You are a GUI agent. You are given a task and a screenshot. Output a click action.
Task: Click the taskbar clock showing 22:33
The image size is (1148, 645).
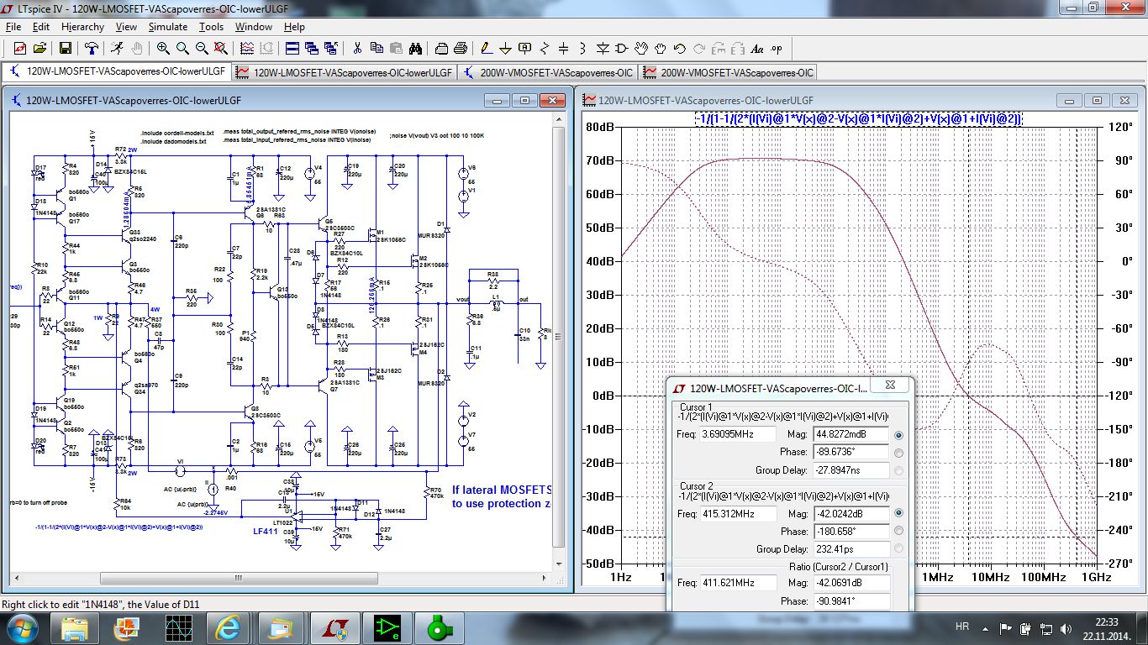coord(1107,621)
